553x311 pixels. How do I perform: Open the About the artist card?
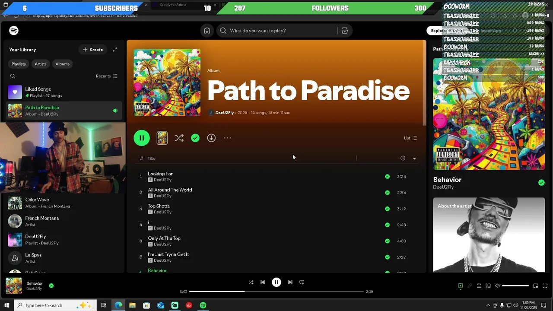pyautogui.click(x=489, y=235)
